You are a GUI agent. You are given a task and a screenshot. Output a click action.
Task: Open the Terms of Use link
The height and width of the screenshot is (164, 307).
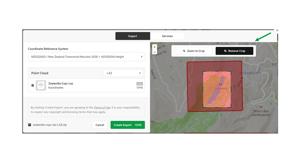(x=102, y=108)
